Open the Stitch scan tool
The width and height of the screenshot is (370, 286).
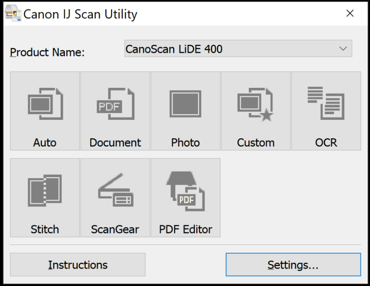coord(45,191)
